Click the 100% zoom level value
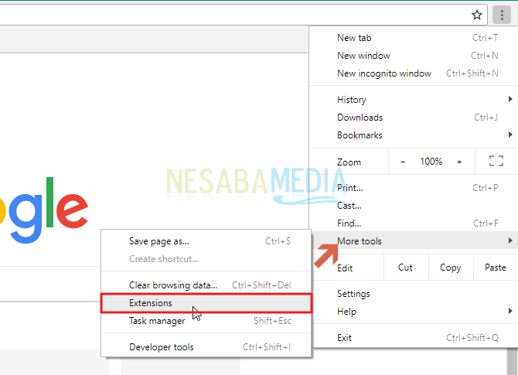The width and height of the screenshot is (518, 375). pos(431,162)
